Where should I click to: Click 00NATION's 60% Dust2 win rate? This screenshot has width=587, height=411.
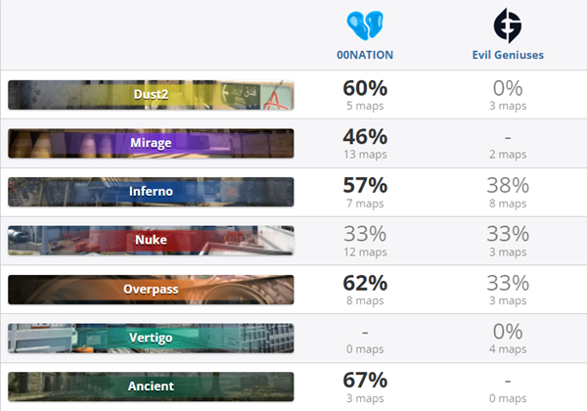tap(365, 88)
